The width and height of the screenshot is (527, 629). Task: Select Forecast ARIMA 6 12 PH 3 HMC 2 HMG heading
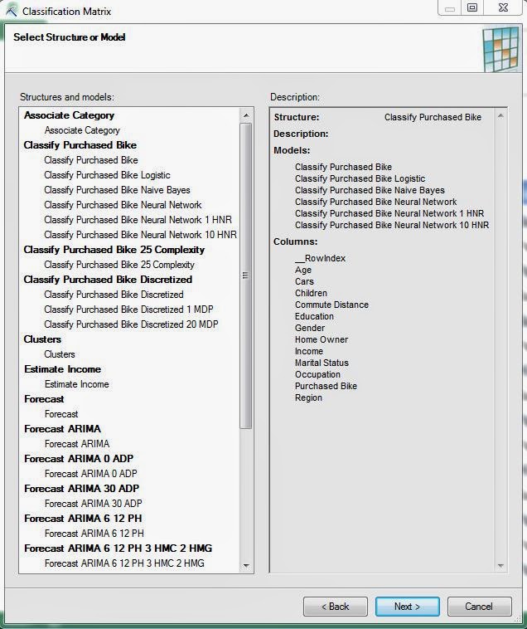(118, 548)
